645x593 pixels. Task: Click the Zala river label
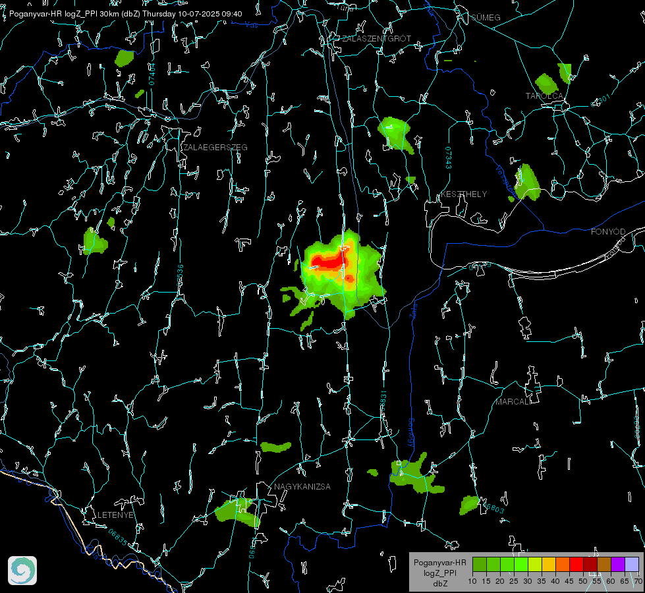tap(413, 310)
